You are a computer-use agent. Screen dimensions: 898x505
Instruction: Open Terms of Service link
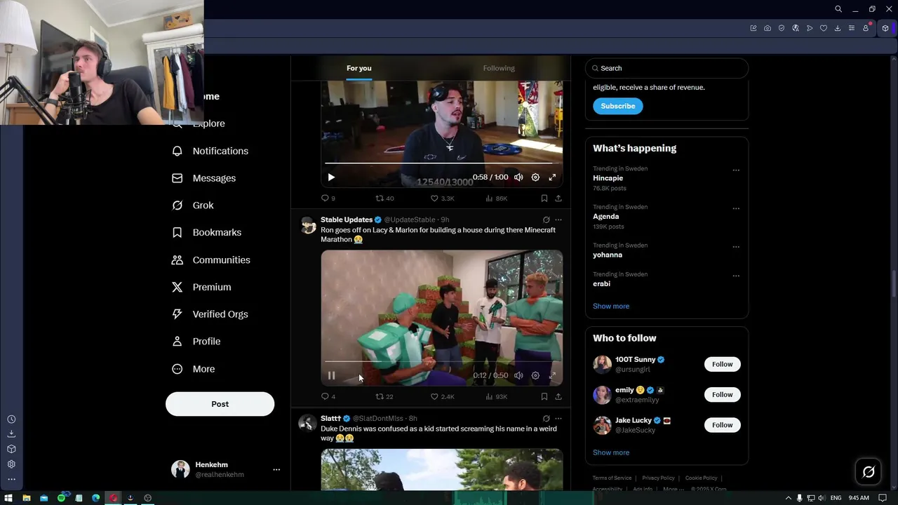[612, 478]
